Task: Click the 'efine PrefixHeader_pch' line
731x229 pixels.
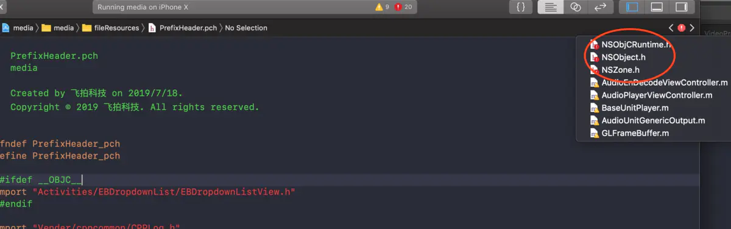Action: click(60, 156)
